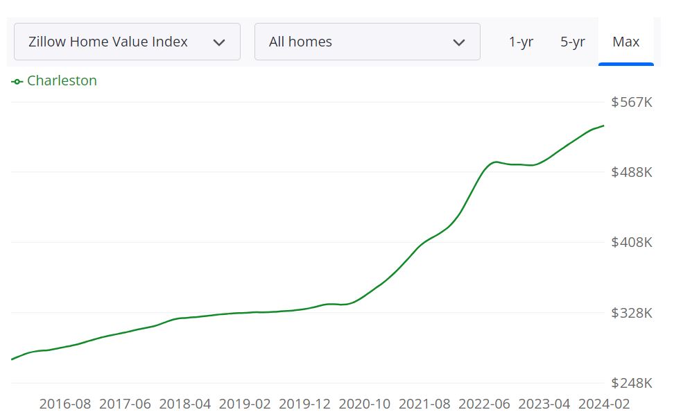Click the chart line start at 2016

(12, 359)
